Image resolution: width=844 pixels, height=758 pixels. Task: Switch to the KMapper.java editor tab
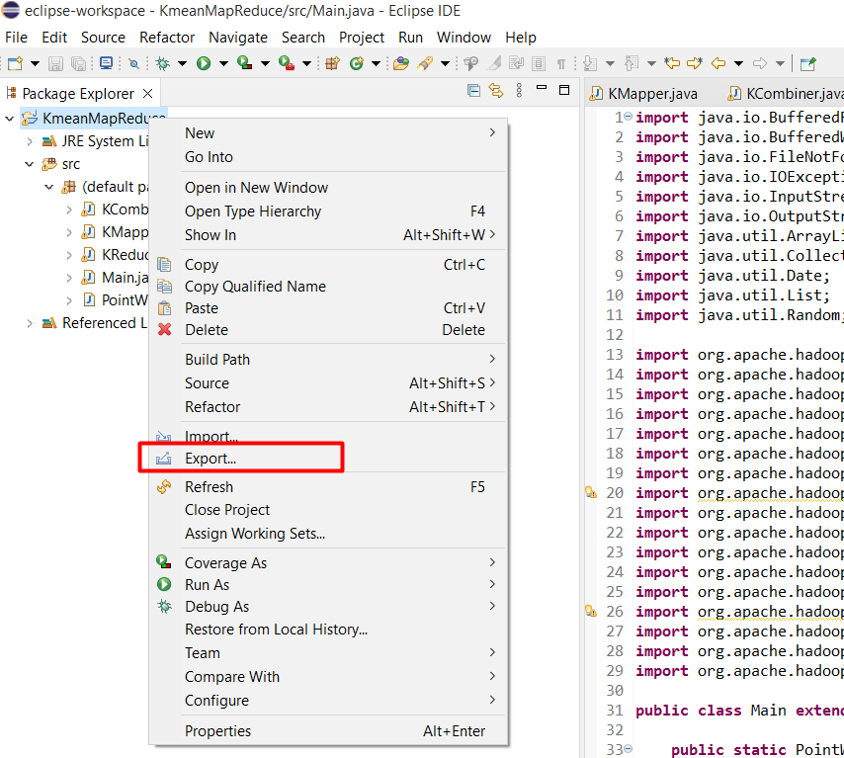pos(652,94)
